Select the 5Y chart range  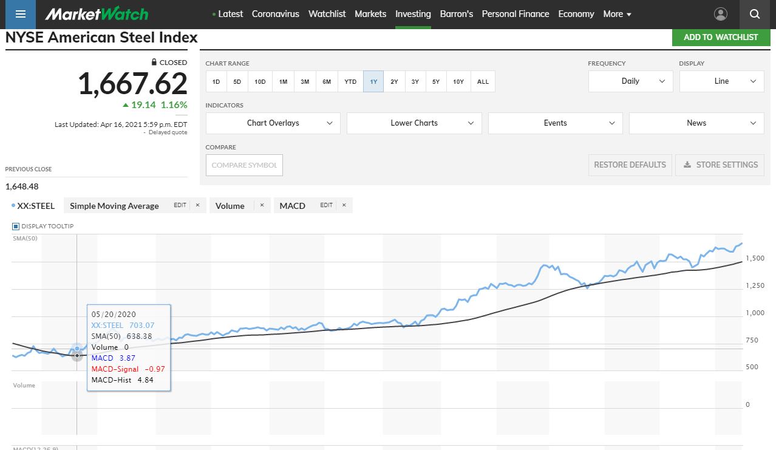point(436,81)
